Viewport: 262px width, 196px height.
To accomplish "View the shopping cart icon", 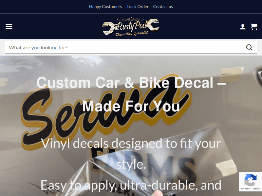I will click(254, 27).
